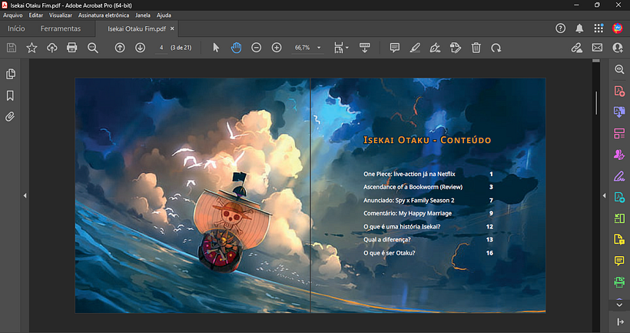Image resolution: width=630 pixels, height=333 pixels.
Task: Open notifications bell
Action: coord(579,28)
